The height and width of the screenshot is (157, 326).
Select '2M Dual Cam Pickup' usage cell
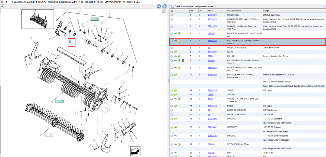272,15
